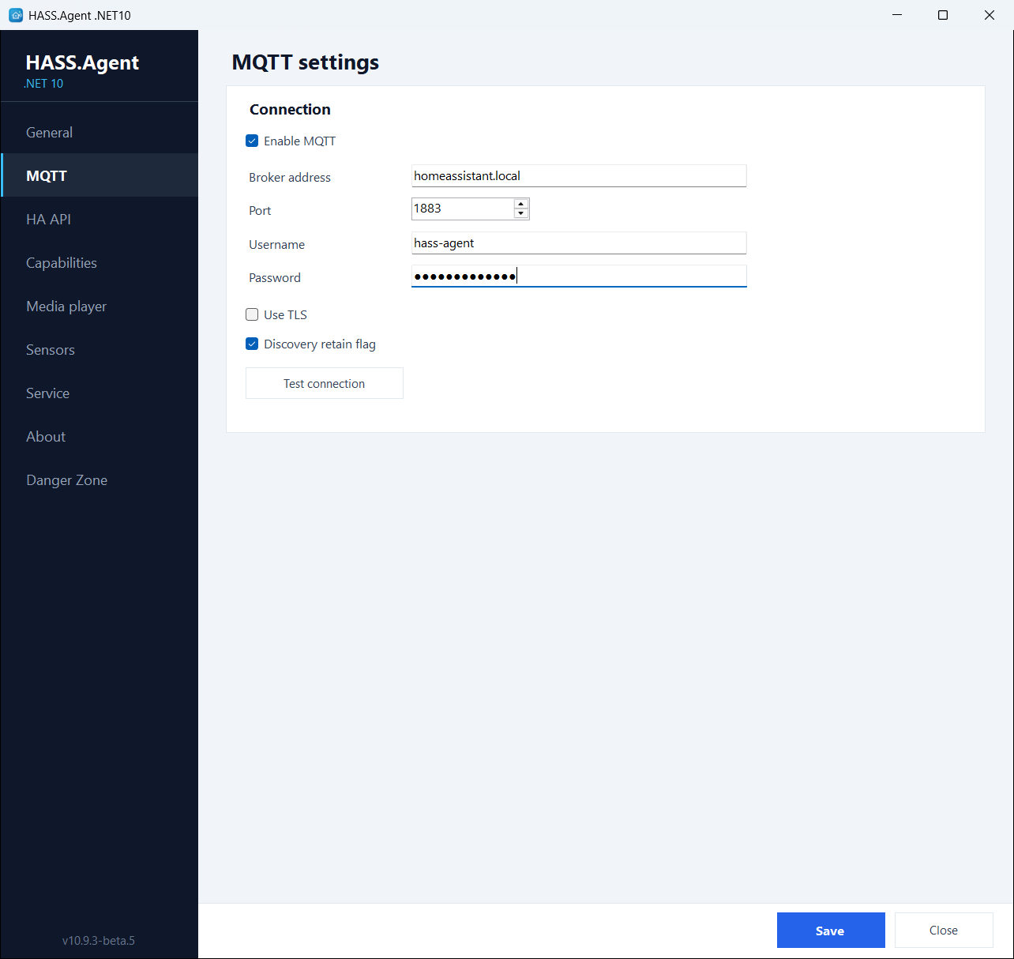Save the MQTT settings
Viewport: 1014px width, 959px height.
[831, 931]
